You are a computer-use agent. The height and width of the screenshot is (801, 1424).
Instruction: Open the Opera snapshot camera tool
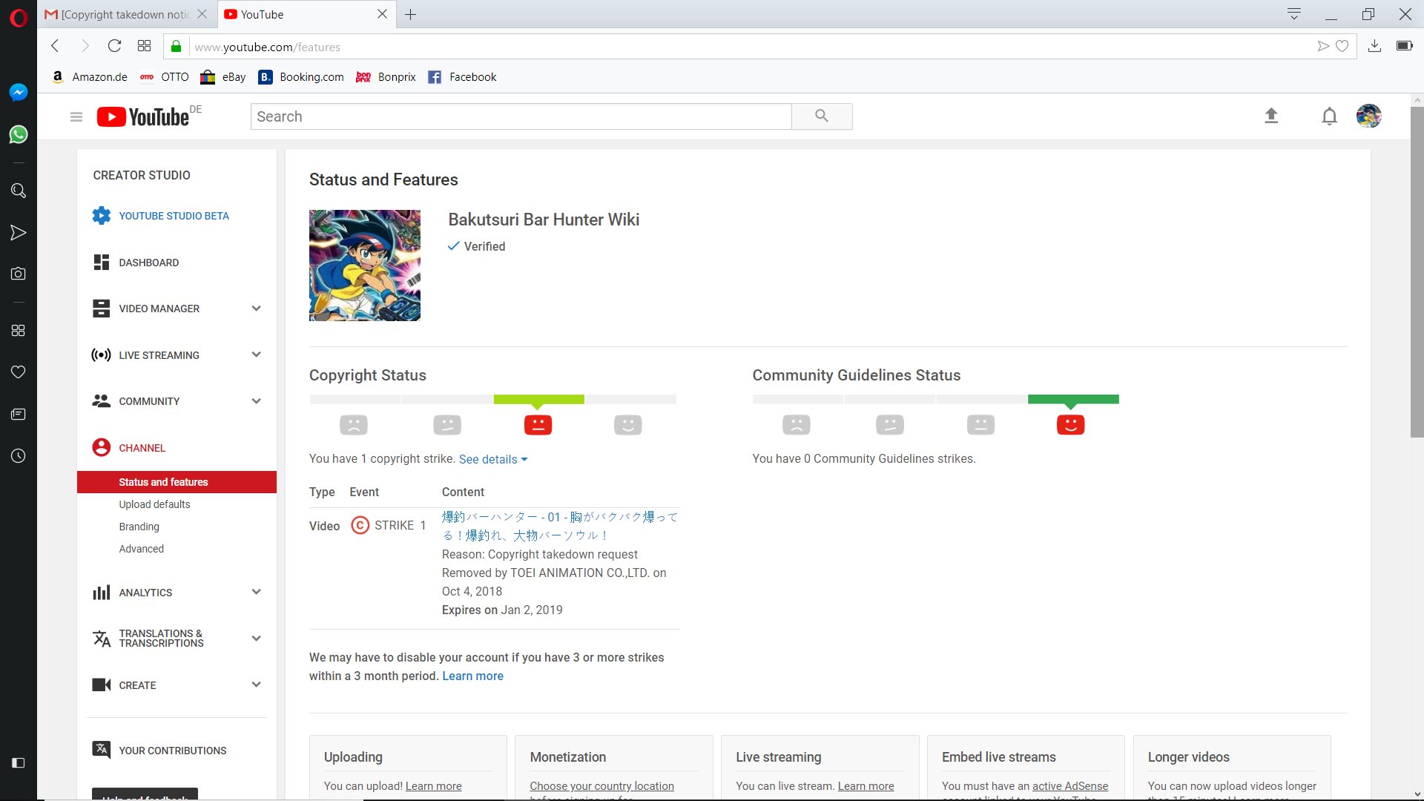pyautogui.click(x=19, y=274)
